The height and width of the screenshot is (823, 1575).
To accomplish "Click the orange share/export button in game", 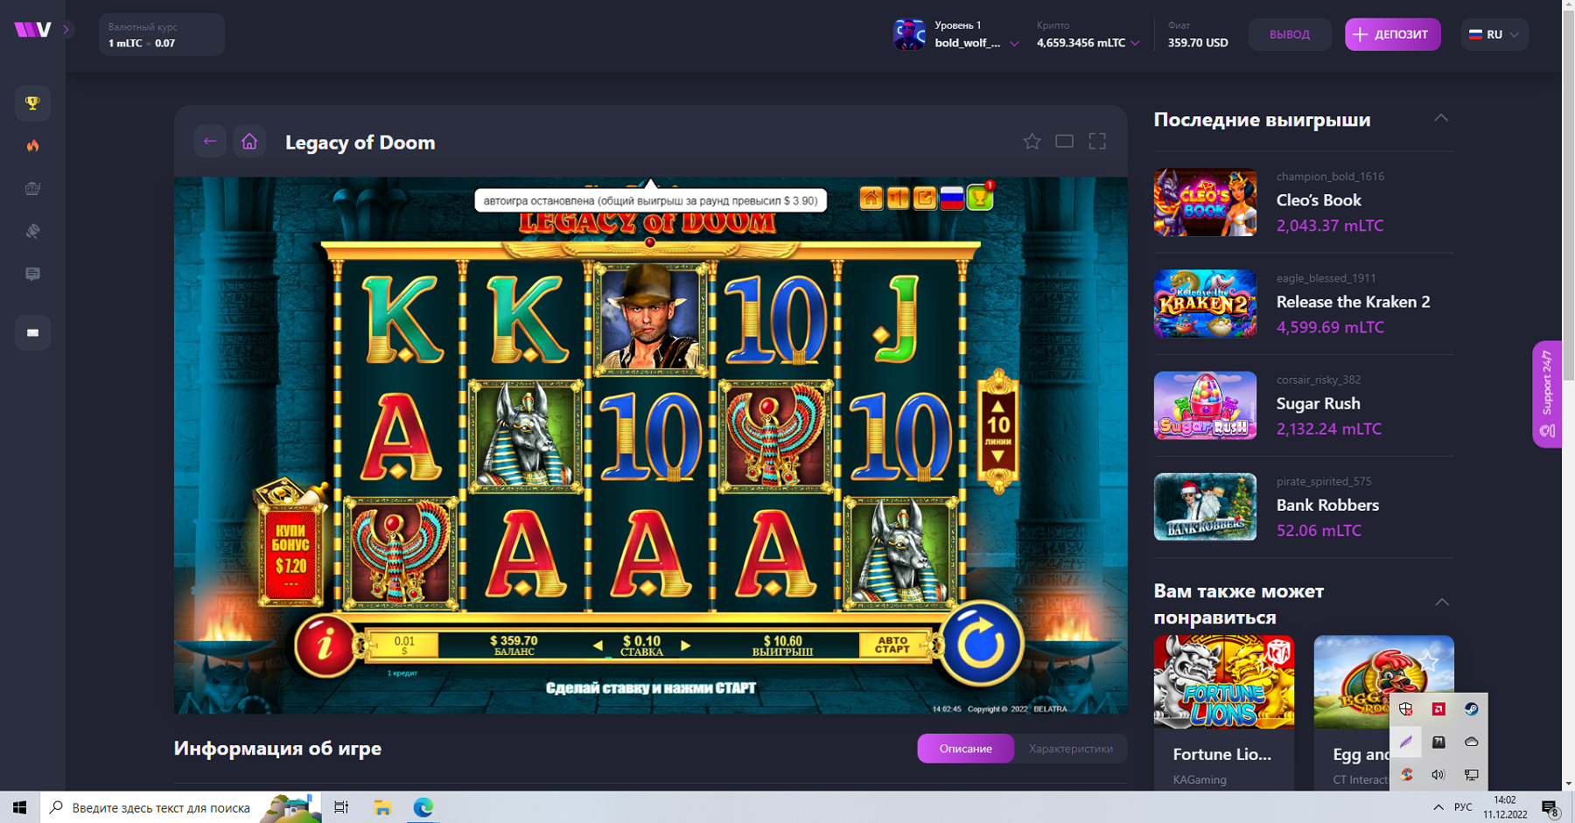I will click(925, 199).
